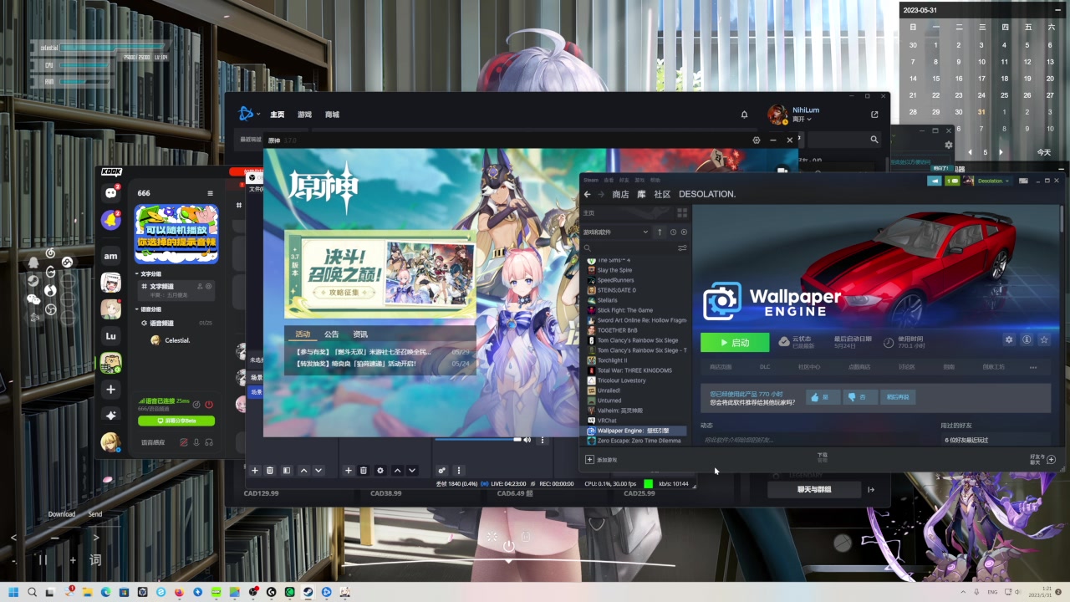Select the 资讯 news tab in Genshin launcher
The width and height of the screenshot is (1070, 602).
[360, 334]
